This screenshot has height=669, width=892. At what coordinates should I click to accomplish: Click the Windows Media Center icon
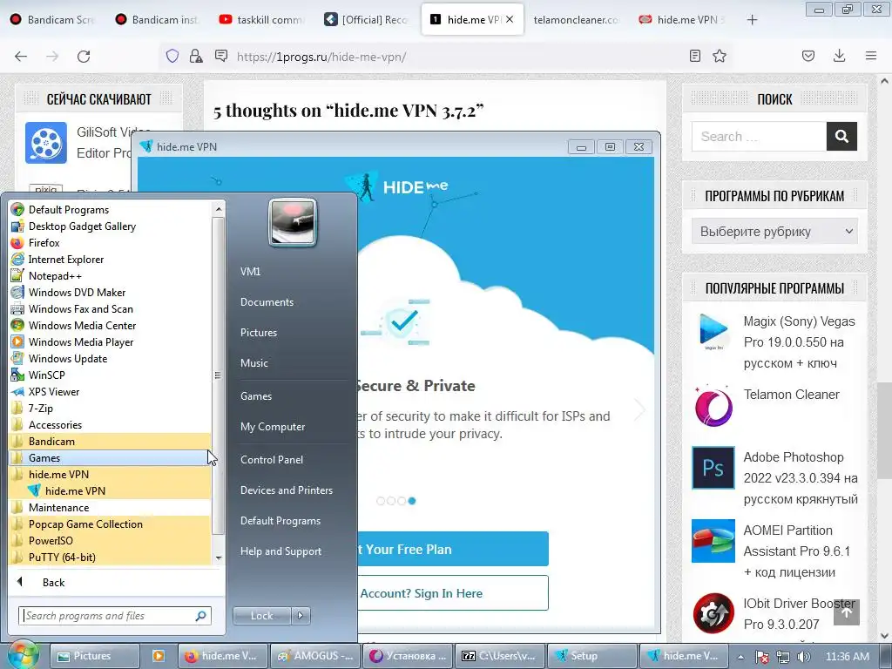point(17,326)
